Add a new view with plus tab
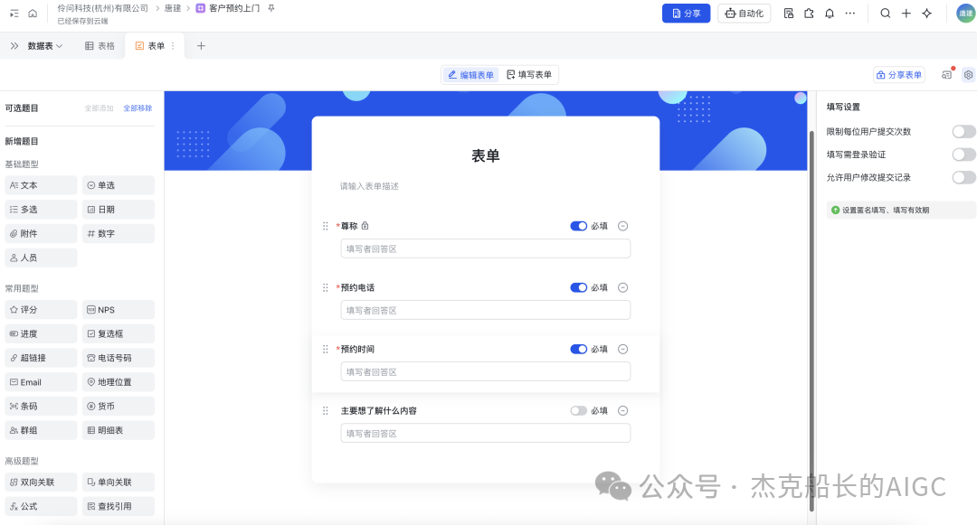977x525 pixels. click(201, 46)
